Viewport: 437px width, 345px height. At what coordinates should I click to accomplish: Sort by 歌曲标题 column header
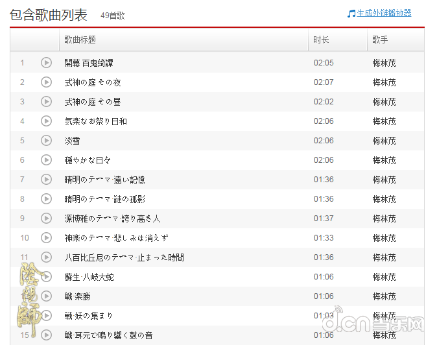tap(80, 40)
